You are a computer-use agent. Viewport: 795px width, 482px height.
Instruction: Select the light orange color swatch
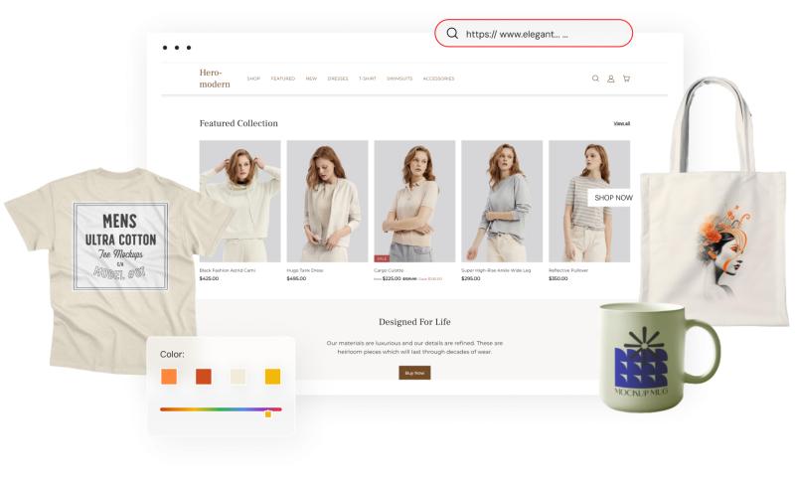pos(169,377)
